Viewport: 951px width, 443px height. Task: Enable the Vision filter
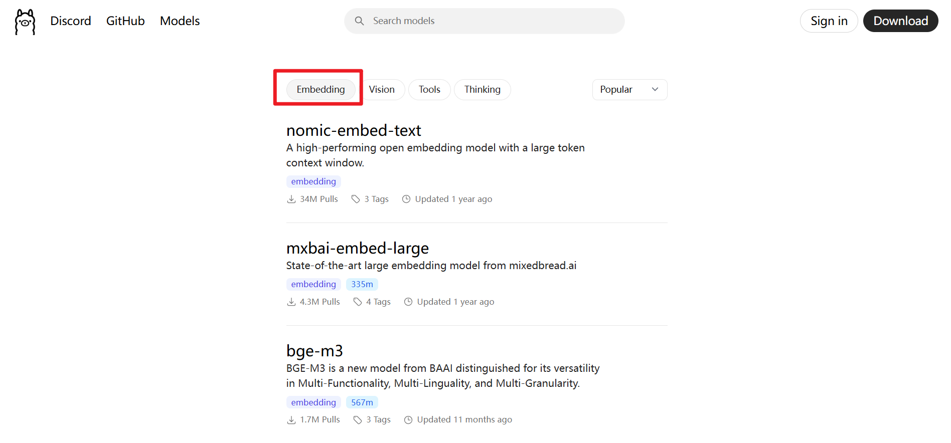point(383,89)
